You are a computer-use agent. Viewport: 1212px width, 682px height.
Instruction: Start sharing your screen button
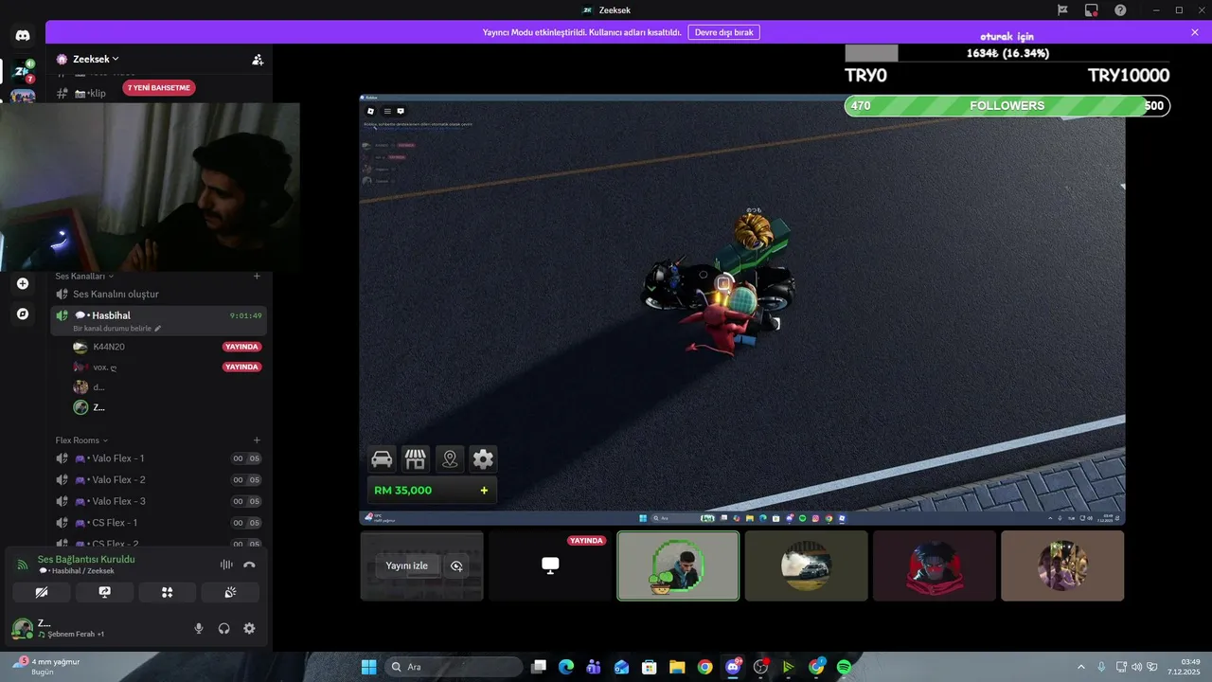click(x=104, y=592)
